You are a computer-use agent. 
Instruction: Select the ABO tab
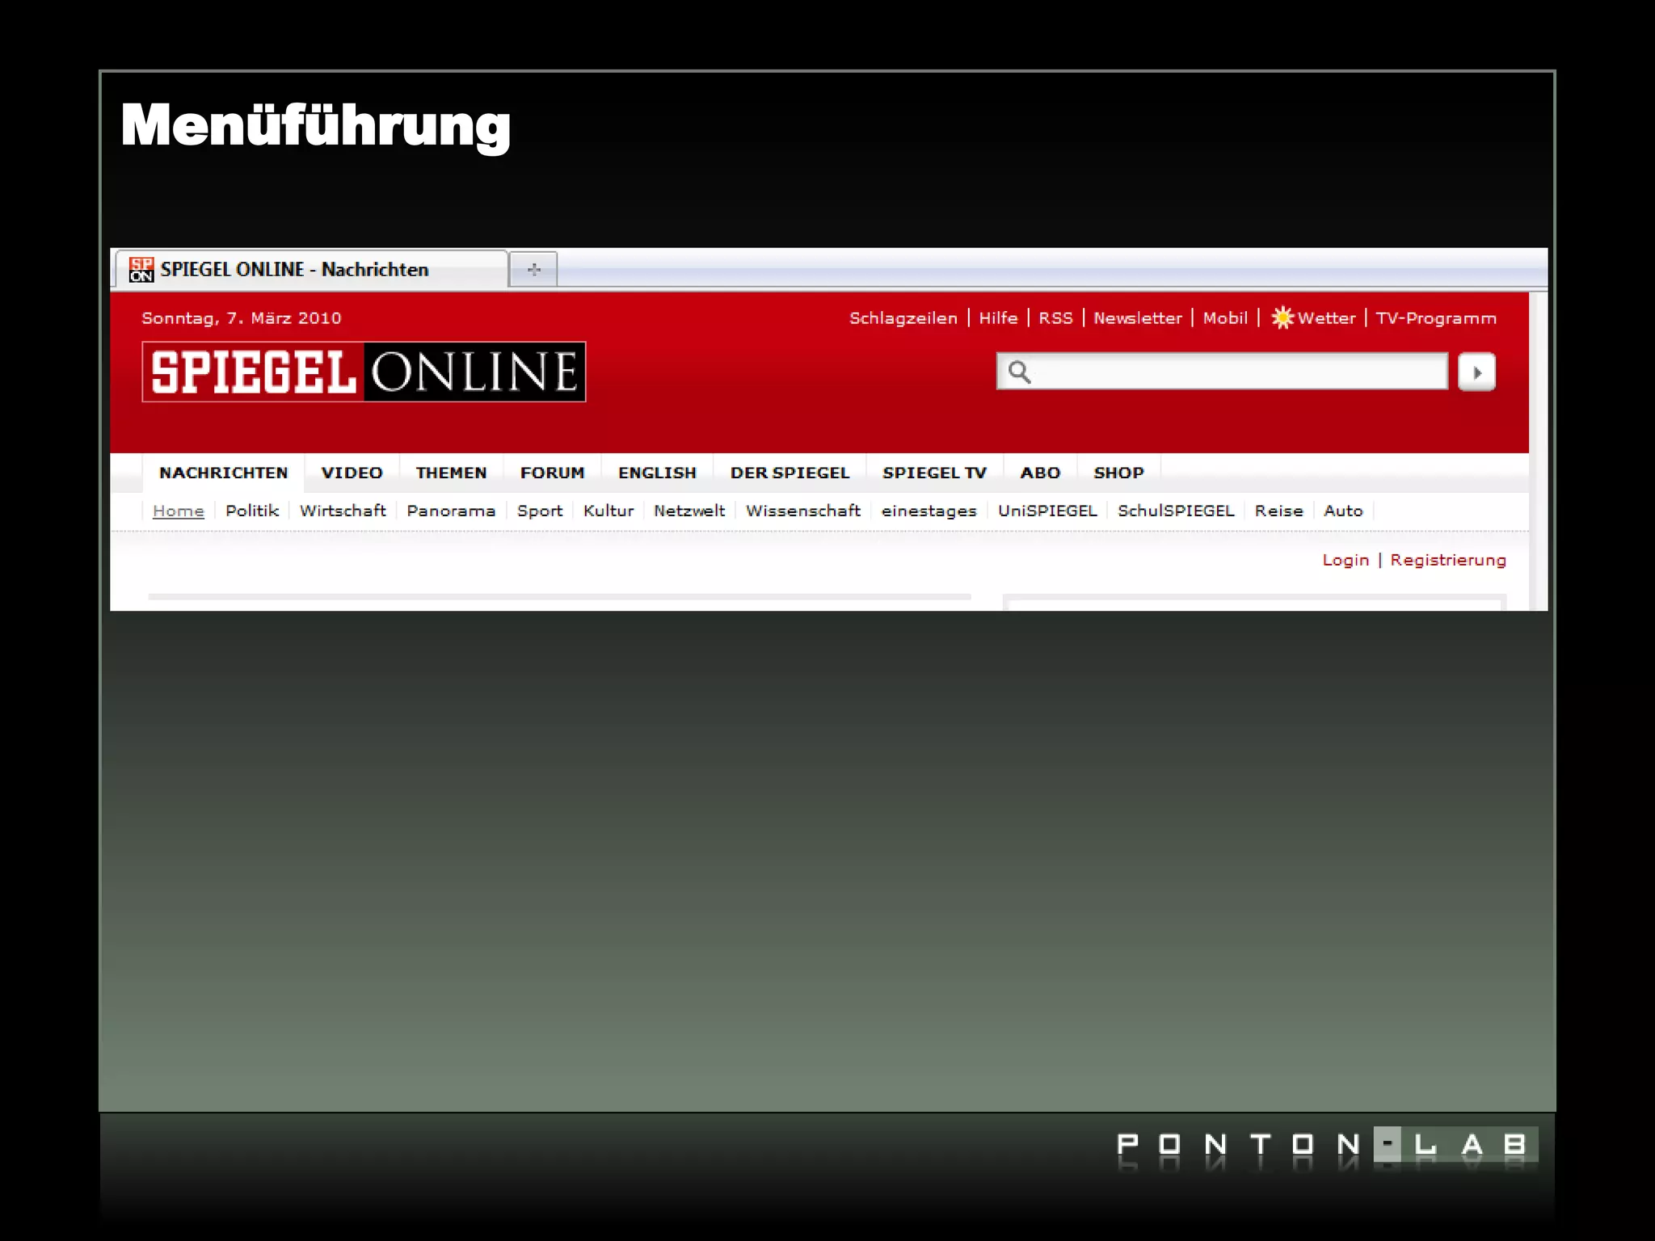click(1040, 473)
